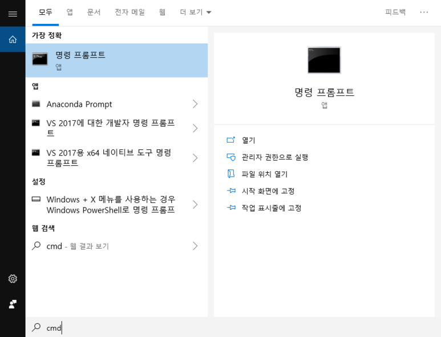Select VS 2017용 x64 네이티브 도구 명령 프롬프트
The height and width of the screenshot is (337, 441).
[117, 158]
